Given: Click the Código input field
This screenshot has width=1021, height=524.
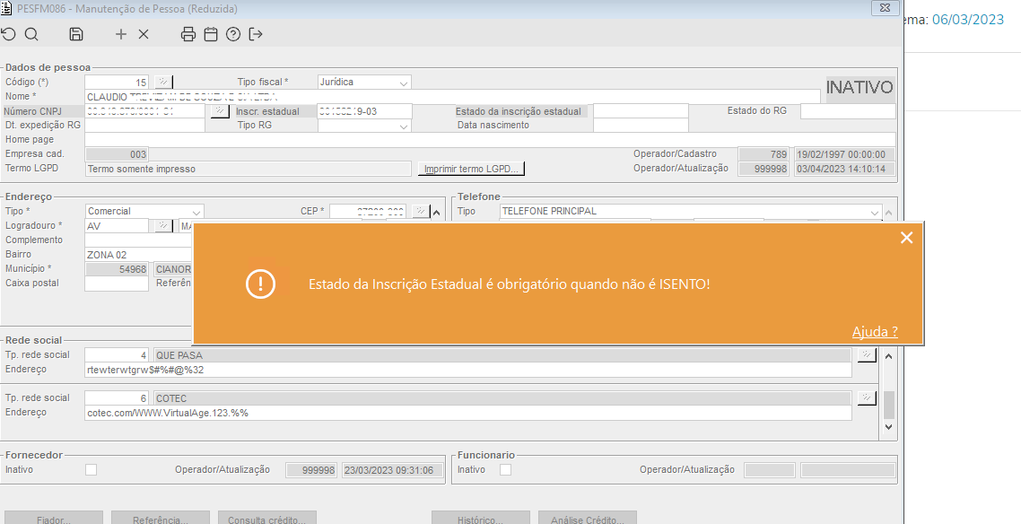Looking at the screenshot, I should pyautogui.click(x=117, y=82).
